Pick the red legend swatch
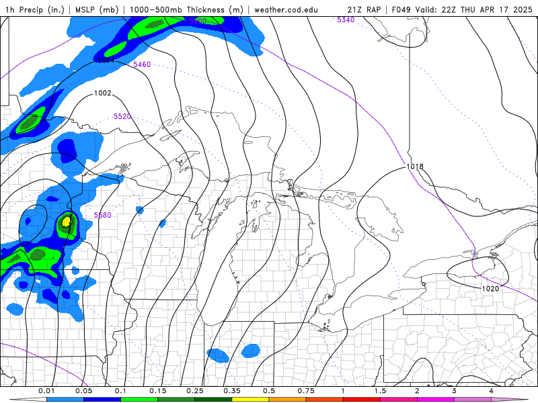538x403 pixels. 362,400
